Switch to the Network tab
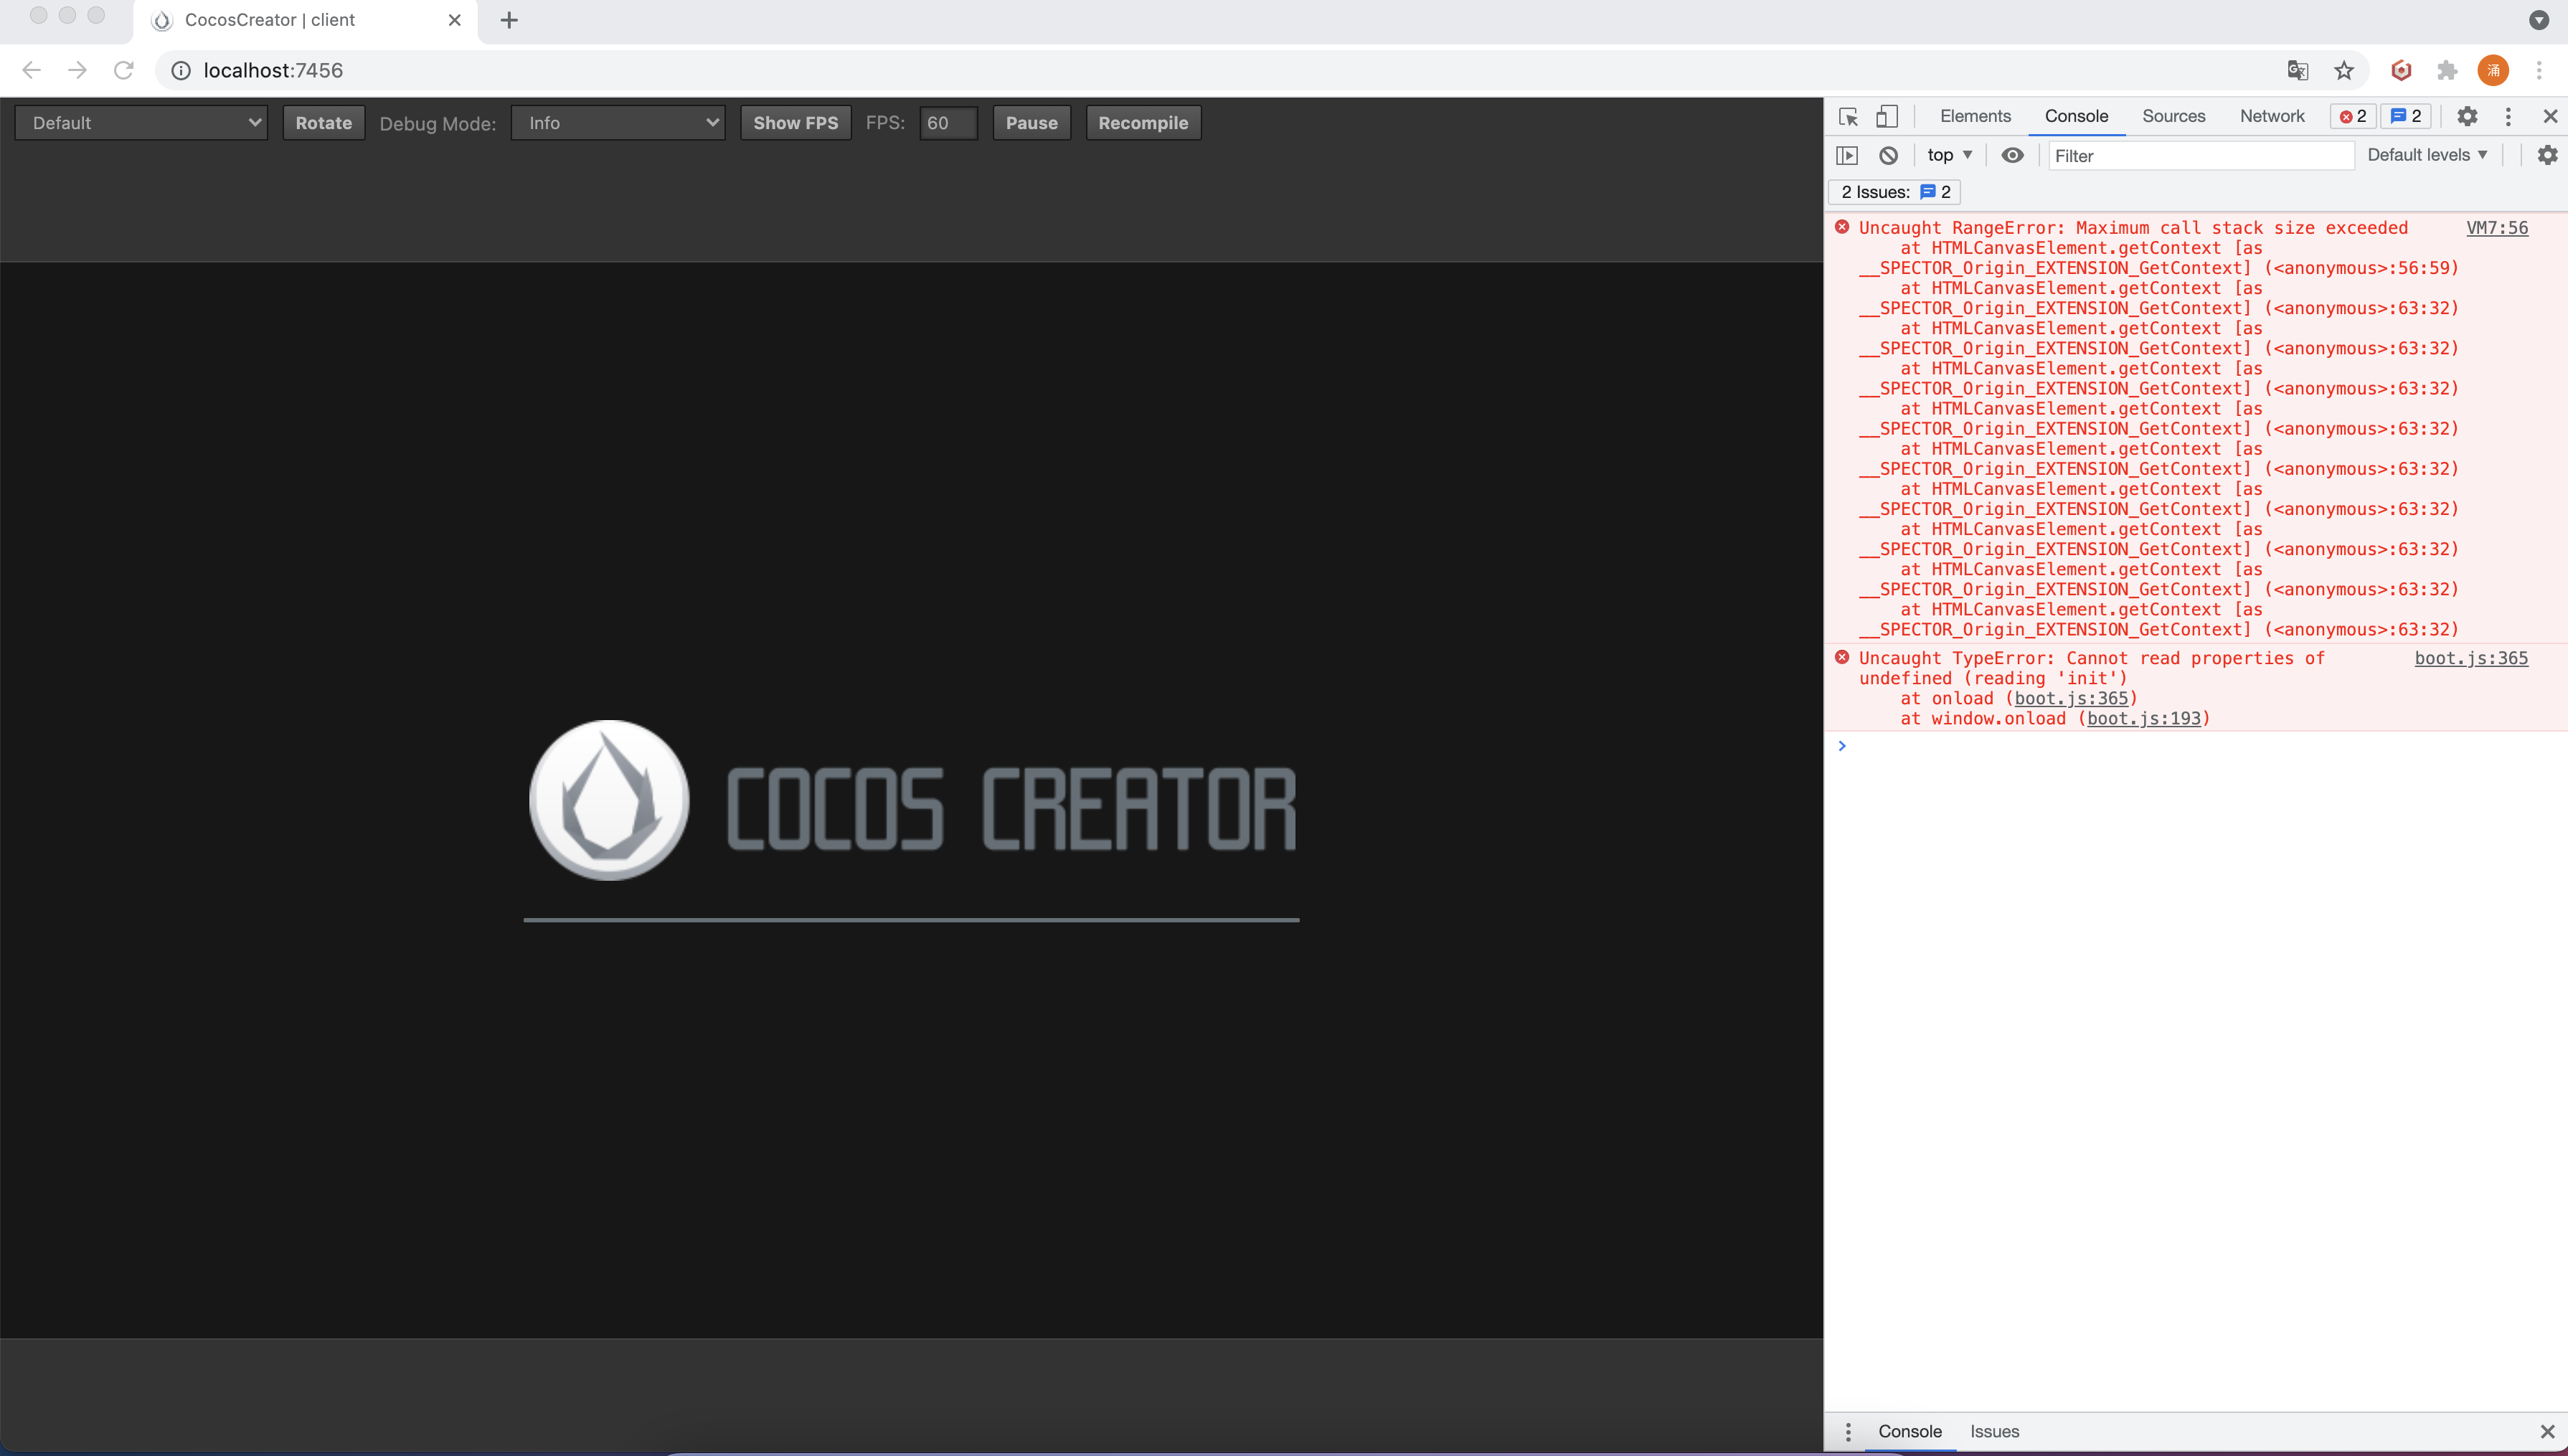Screen dimensions: 2568x1456 [2271, 116]
